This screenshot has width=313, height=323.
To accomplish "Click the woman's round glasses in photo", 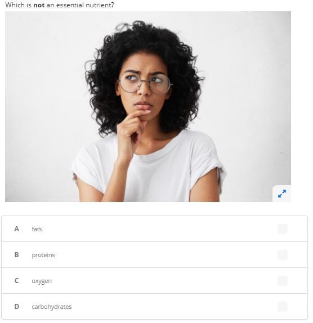I will pos(145,83).
